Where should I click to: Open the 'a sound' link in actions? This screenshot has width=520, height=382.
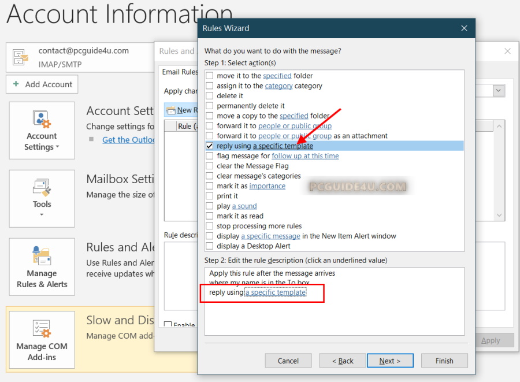coord(244,206)
